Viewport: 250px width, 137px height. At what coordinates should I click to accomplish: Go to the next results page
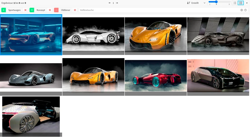pos(117,3)
